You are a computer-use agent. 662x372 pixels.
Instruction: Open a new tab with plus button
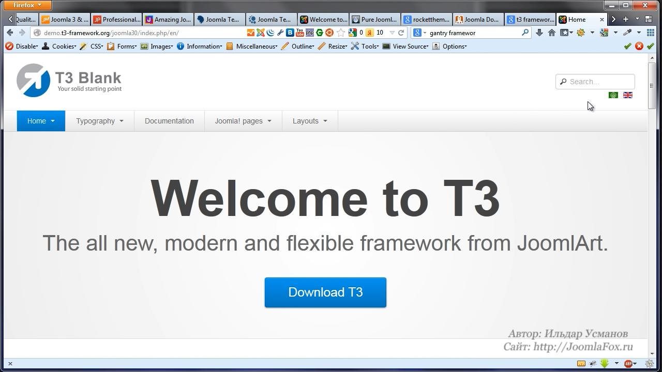coord(625,19)
